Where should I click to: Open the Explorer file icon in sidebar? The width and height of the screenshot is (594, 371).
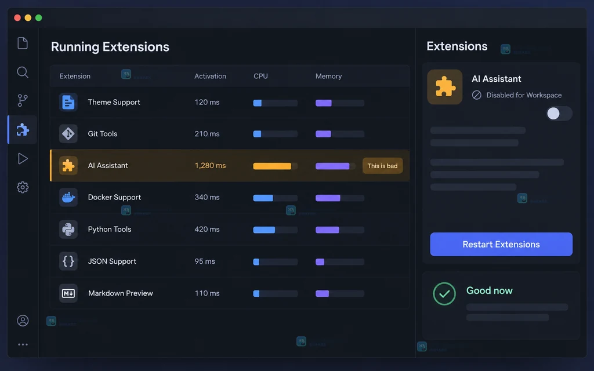23,43
